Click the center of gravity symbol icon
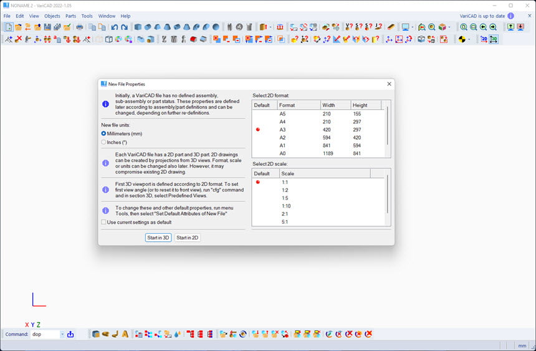This screenshot has height=351, width=536. (x=462, y=39)
